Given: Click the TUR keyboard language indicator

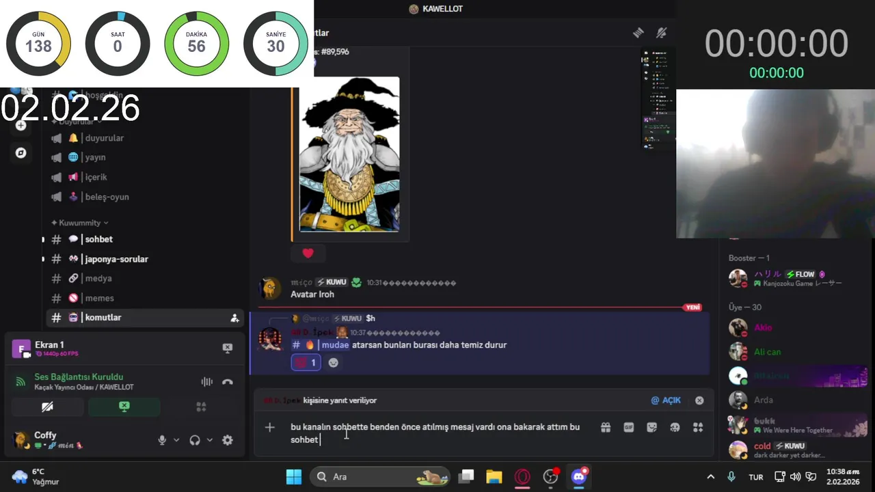Looking at the screenshot, I should pos(755,477).
